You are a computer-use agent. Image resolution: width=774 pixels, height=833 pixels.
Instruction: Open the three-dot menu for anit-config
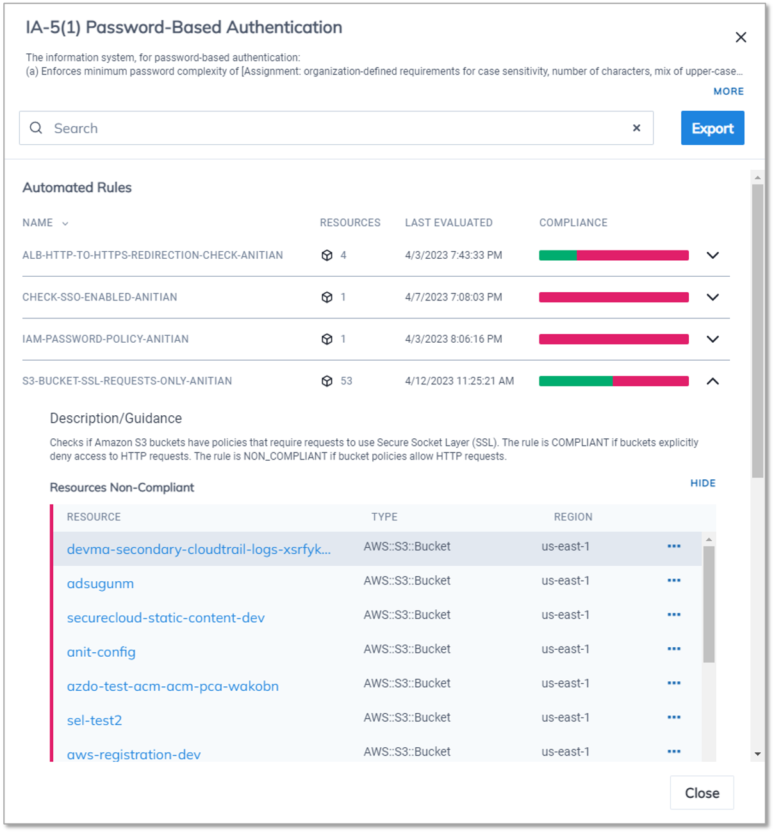tap(674, 649)
